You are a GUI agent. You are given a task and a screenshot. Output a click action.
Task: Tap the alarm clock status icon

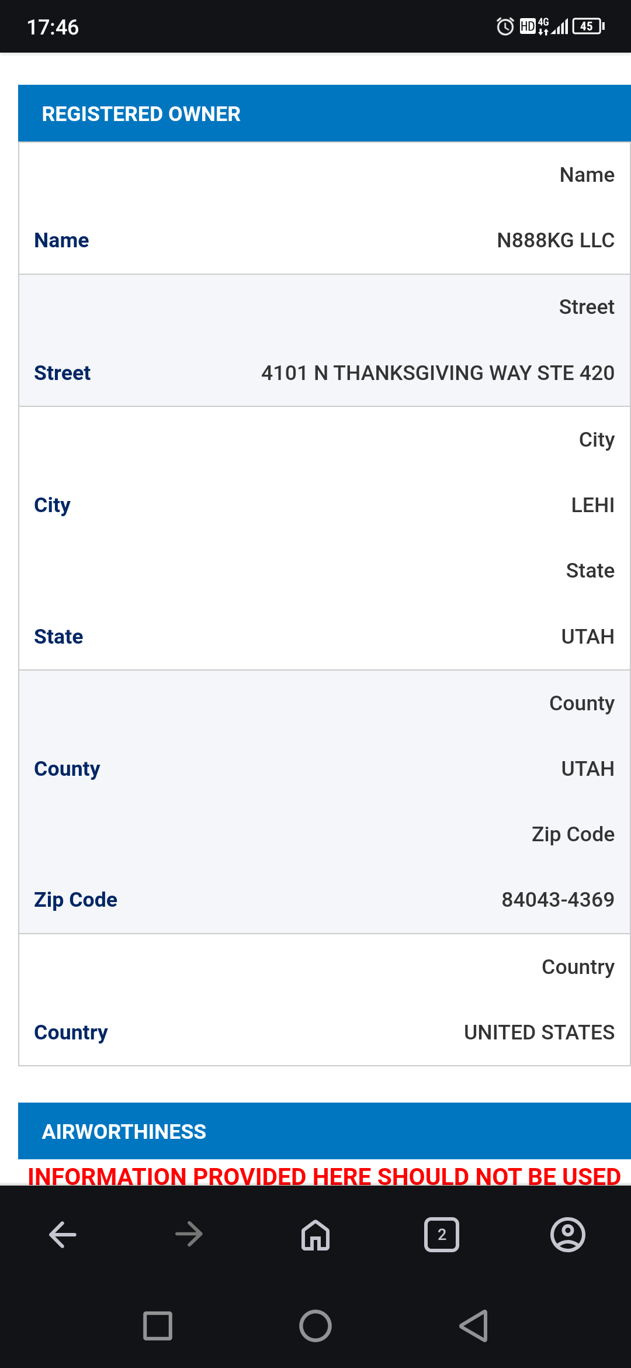click(x=505, y=26)
